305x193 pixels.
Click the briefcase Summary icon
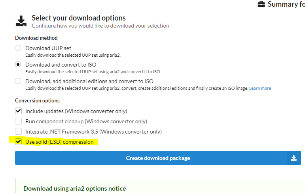coord(261,4)
